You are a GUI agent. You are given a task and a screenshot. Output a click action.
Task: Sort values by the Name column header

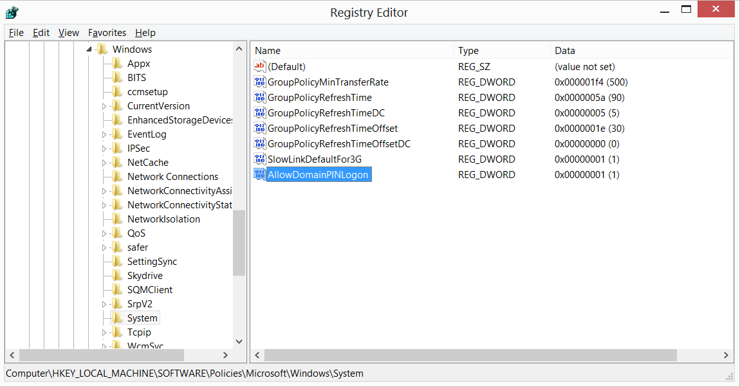click(352, 50)
